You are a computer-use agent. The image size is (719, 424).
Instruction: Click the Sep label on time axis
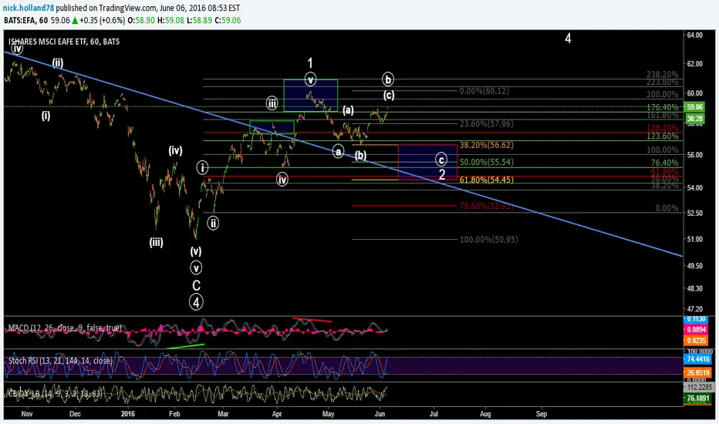[542, 414]
